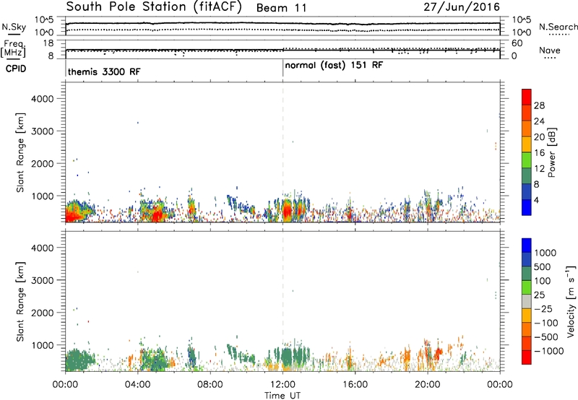Screen dimensions: 578x400
Task: Click the red-orange velocity echo near 20:30
Action: [x=438, y=355]
